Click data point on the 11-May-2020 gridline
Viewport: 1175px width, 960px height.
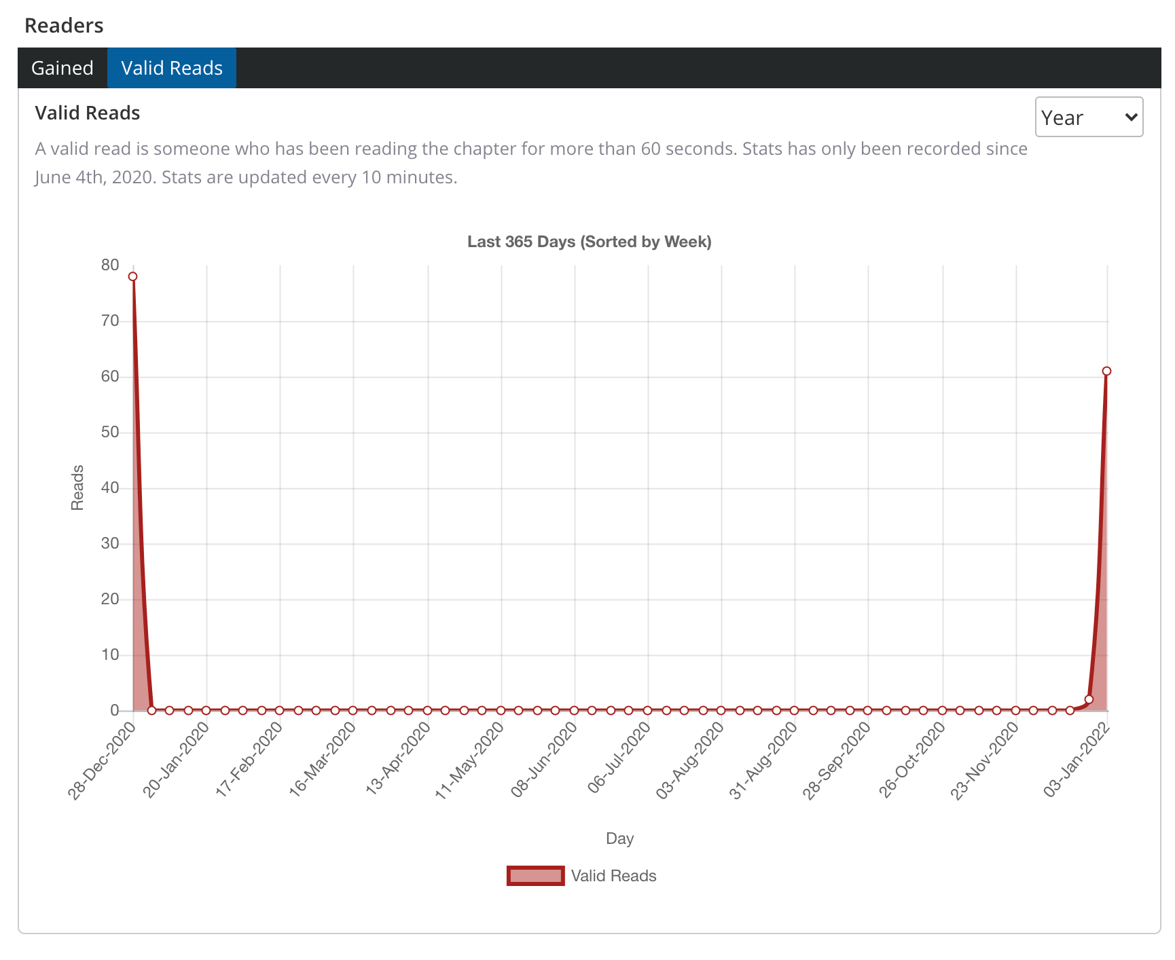(501, 710)
